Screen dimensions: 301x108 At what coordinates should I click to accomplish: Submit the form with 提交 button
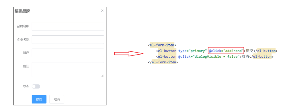[39, 99]
